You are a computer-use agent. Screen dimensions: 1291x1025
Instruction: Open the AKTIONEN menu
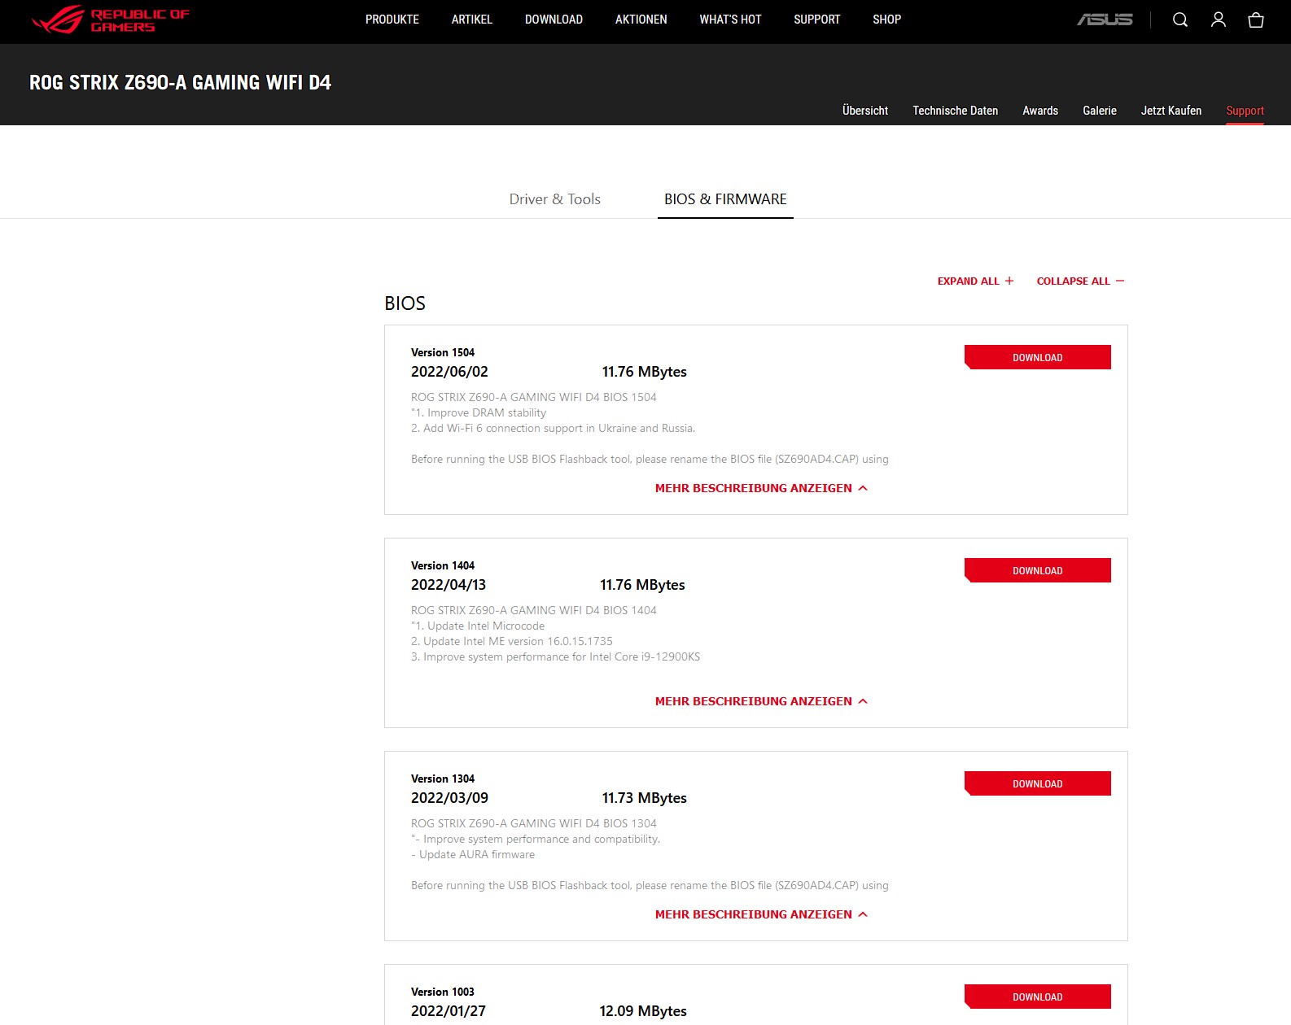coord(641,20)
